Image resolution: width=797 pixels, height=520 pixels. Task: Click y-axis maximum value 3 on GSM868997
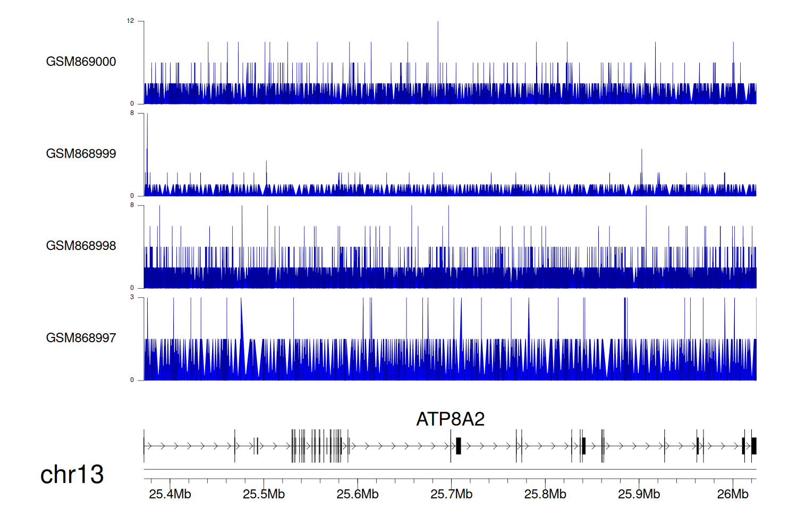pos(132,297)
